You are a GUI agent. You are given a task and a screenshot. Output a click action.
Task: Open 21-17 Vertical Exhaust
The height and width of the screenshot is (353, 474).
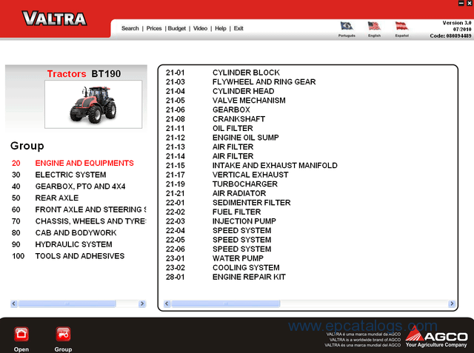227,175
